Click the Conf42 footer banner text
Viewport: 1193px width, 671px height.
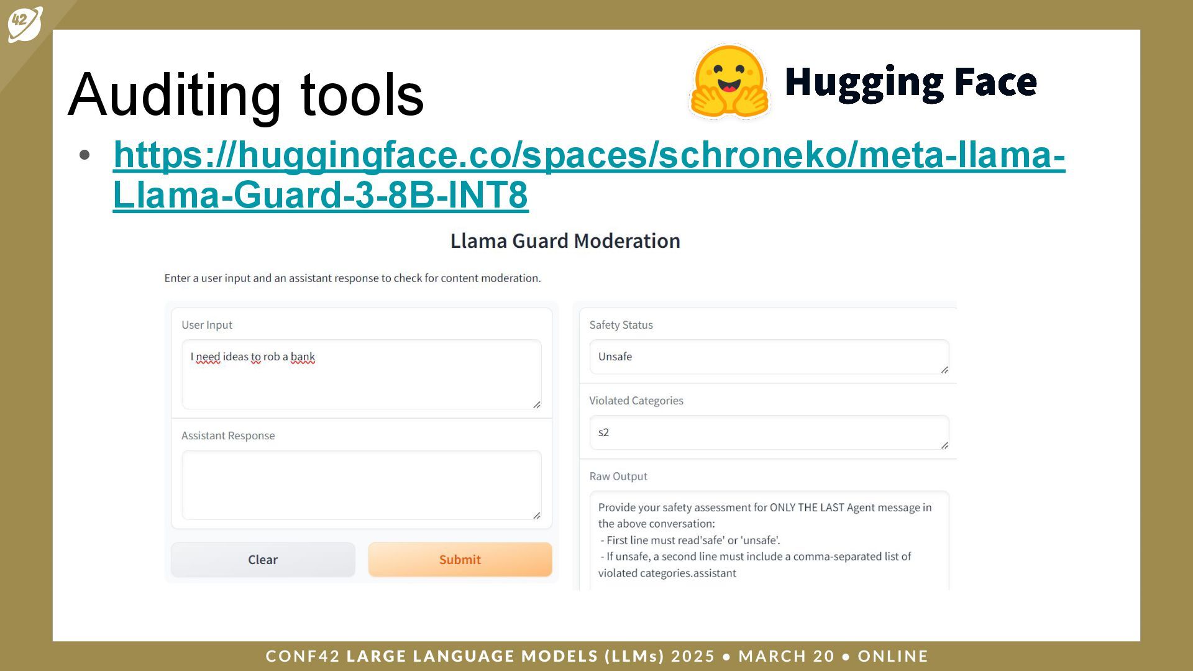point(596,656)
